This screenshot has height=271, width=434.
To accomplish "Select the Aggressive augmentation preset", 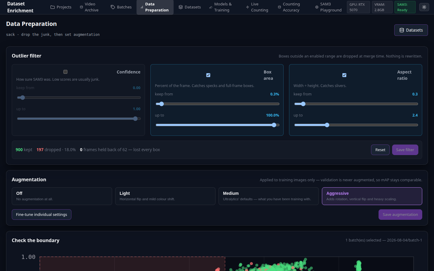I will [372, 196].
